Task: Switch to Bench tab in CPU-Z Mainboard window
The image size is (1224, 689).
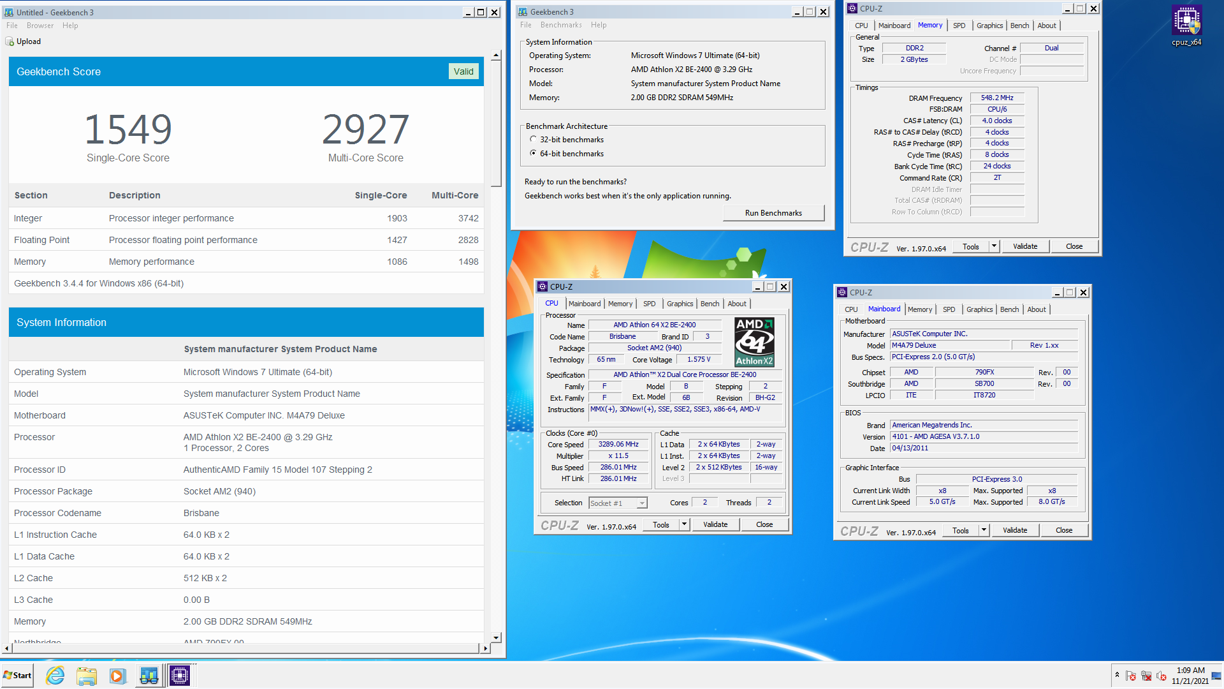Action: point(1009,309)
